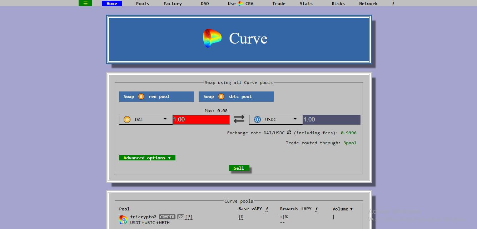
Task: Open the USDC token dropdown
Action: click(295, 119)
